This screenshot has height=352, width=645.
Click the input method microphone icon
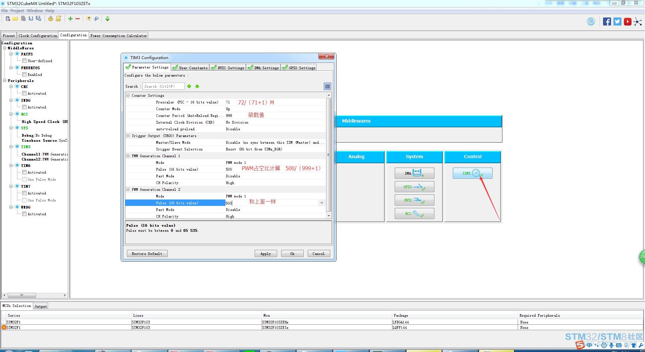click(x=611, y=345)
